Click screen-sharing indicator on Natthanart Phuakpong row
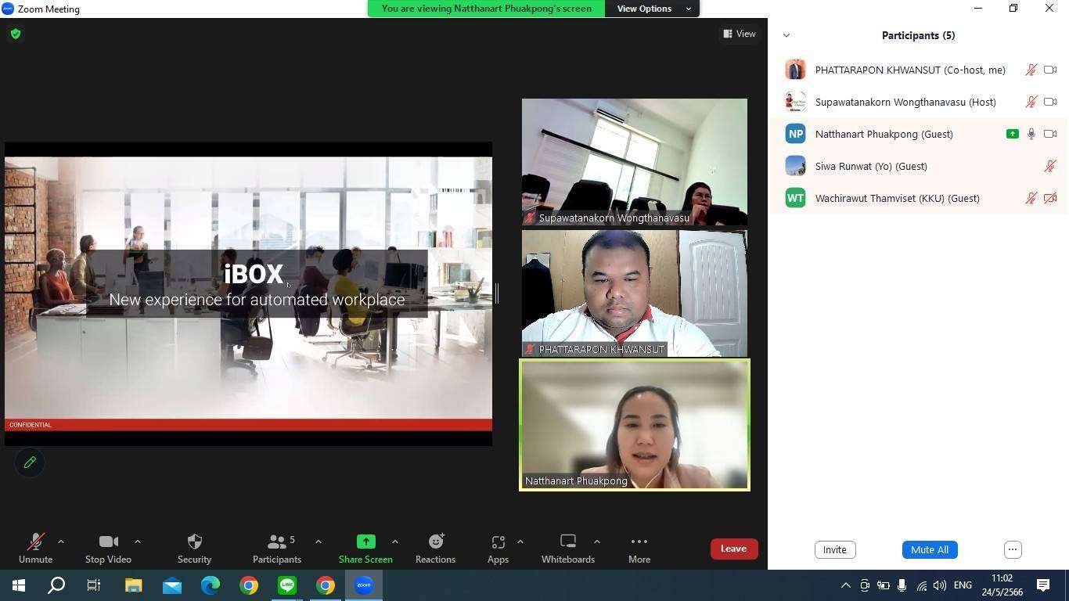This screenshot has width=1069, height=601. (x=1013, y=134)
